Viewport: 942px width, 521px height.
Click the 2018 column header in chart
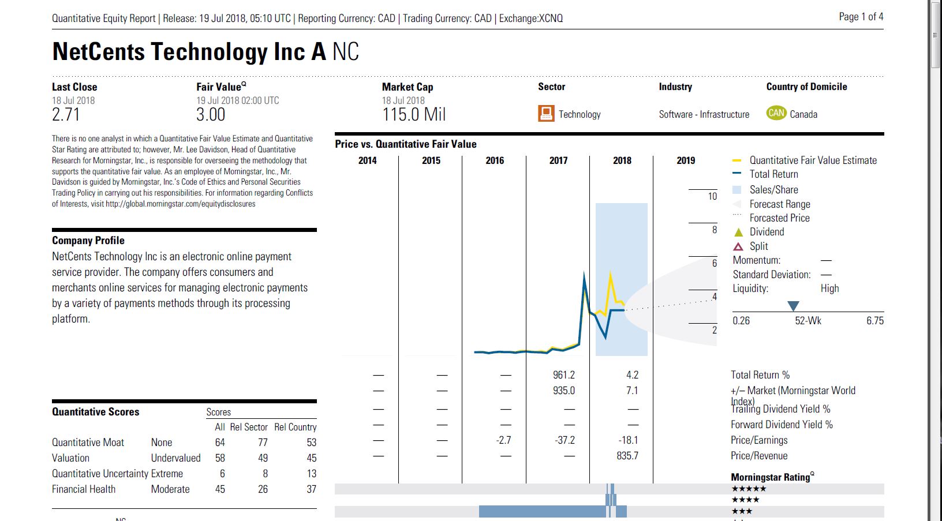click(622, 160)
